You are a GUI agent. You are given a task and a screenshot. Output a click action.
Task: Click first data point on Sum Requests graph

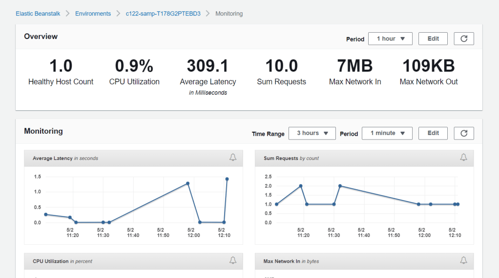pyautogui.click(x=276, y=204)
